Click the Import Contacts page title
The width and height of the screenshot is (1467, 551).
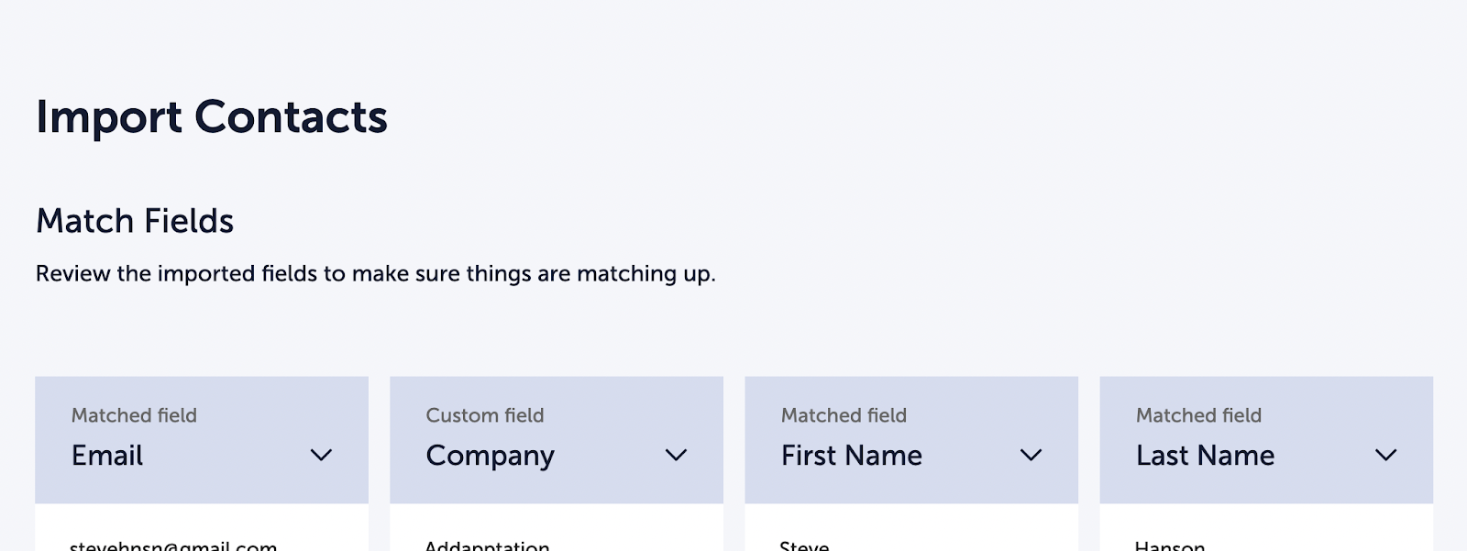point(212,117)
